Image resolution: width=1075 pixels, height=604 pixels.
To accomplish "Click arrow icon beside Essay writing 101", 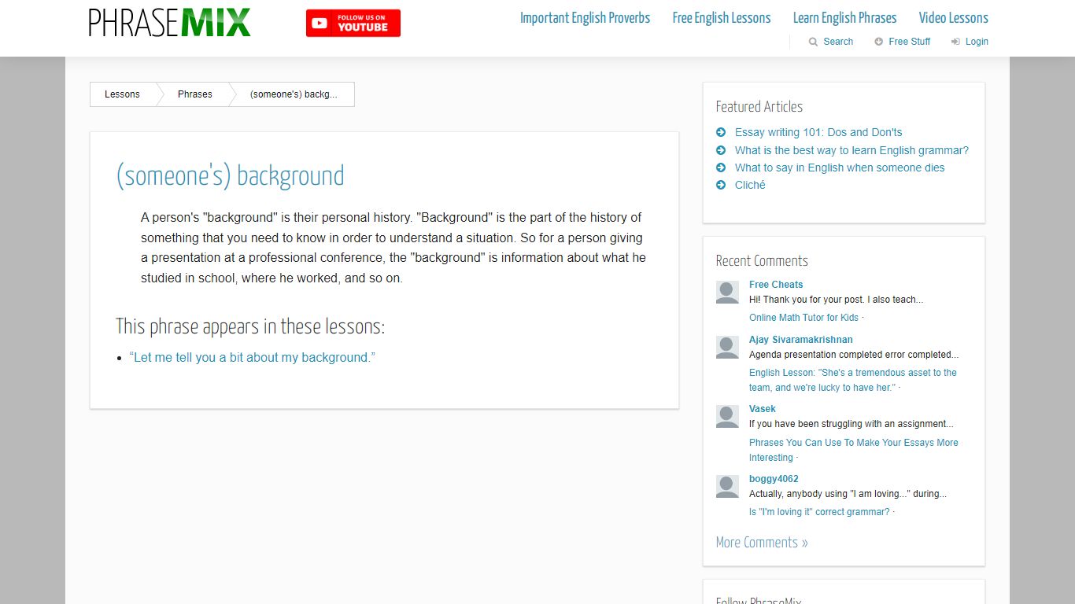I will tap(721, 132).
